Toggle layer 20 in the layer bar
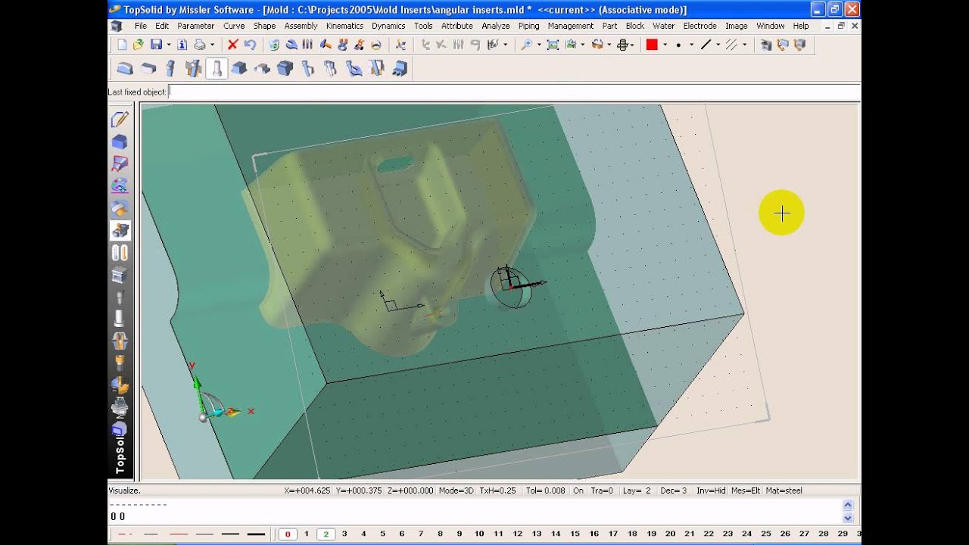969x545 pixels. [x=671, y=534]
